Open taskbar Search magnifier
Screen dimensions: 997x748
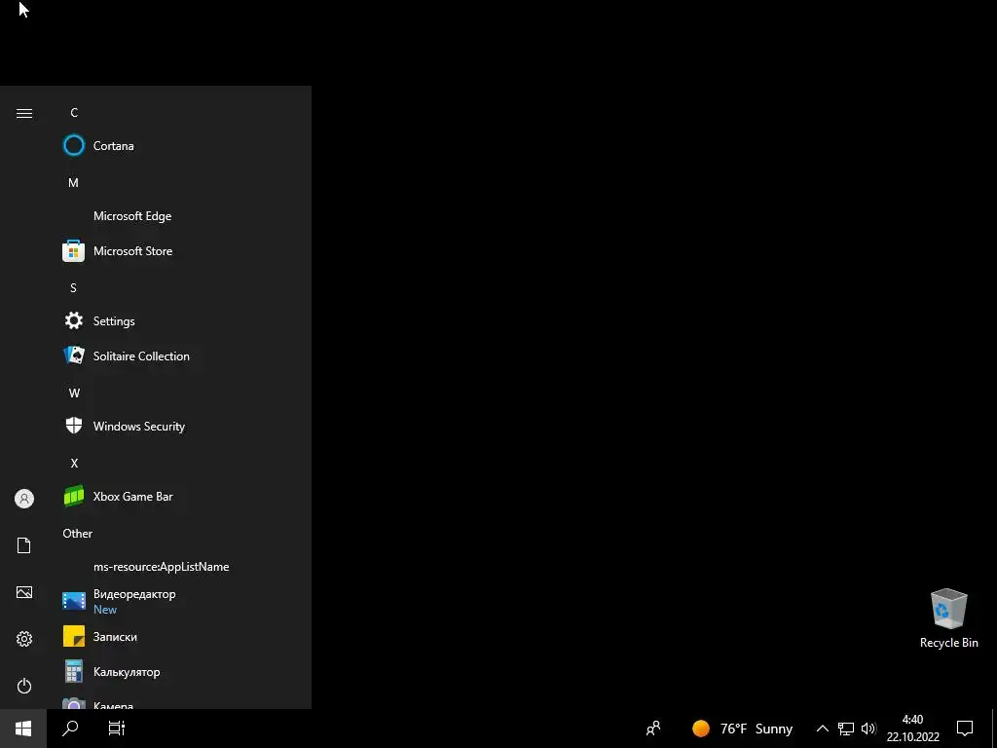pos(70,729)
